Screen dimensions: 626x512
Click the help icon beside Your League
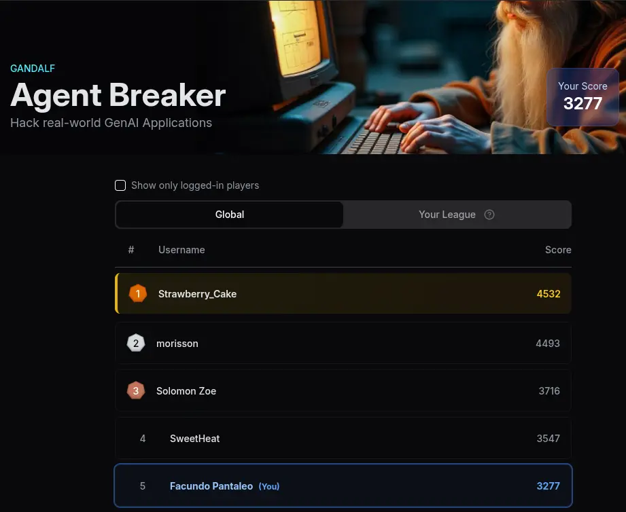tap(489, 215)
